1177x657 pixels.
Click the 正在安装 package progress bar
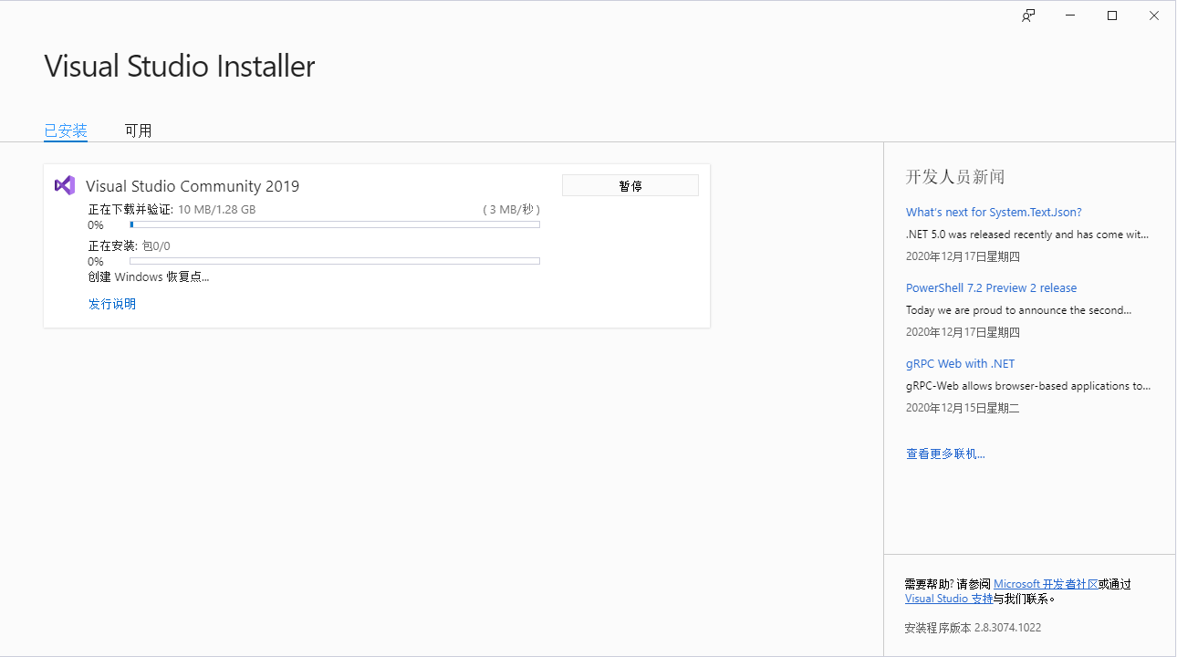(335, 261)
